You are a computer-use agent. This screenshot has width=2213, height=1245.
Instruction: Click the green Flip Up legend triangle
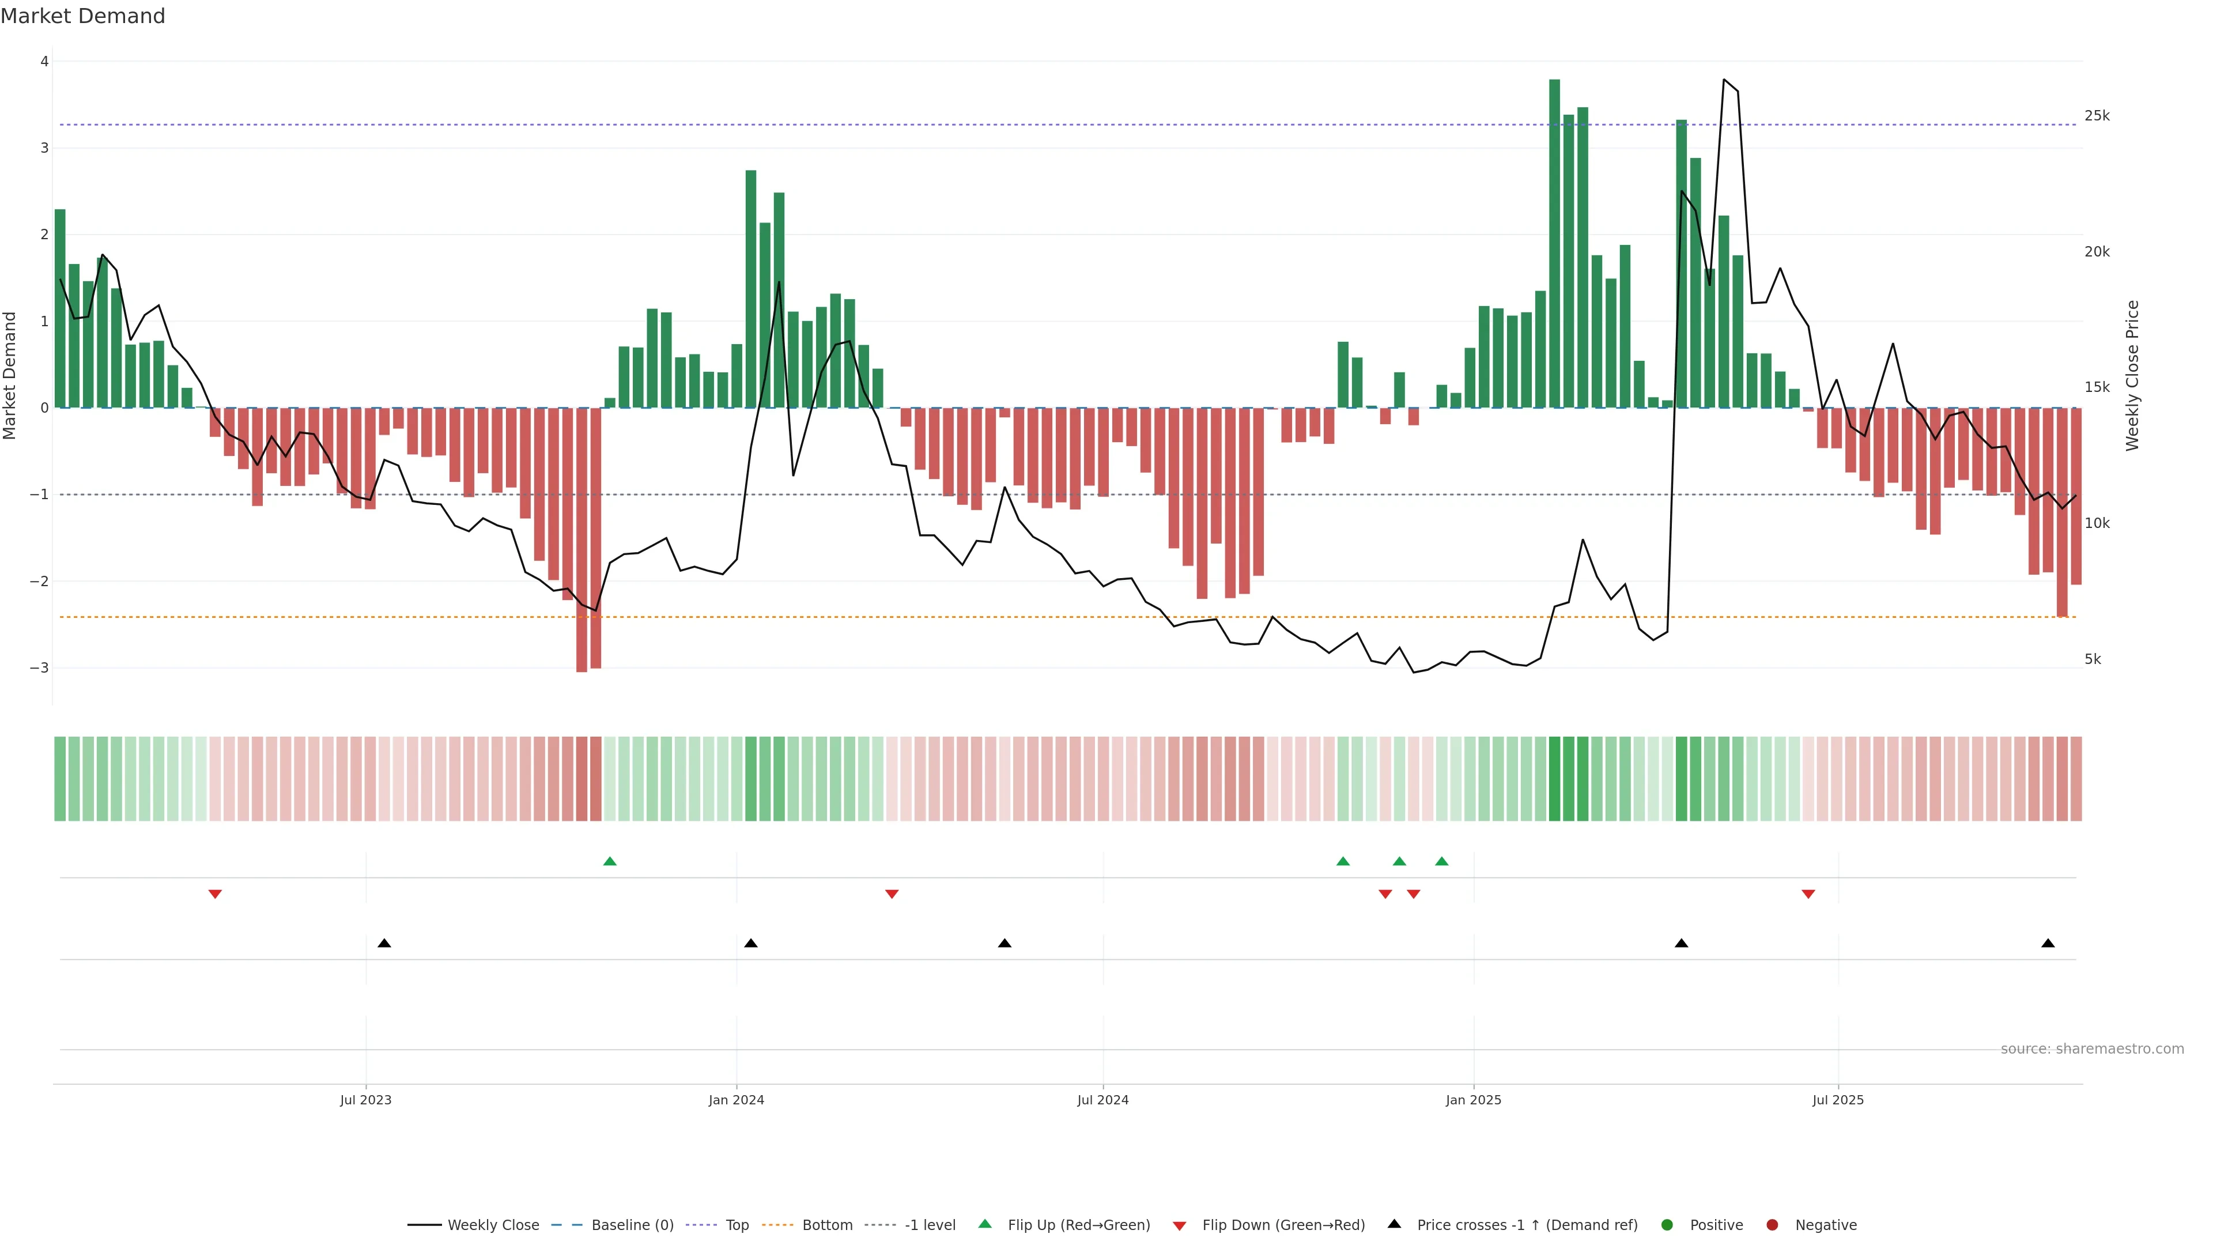984,1224
